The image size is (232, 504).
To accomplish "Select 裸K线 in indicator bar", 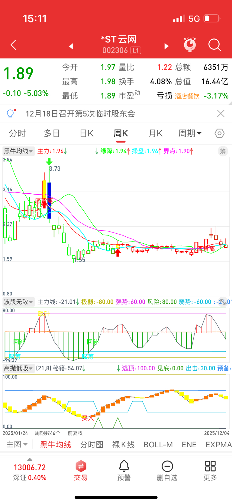I will coord(123,445).
